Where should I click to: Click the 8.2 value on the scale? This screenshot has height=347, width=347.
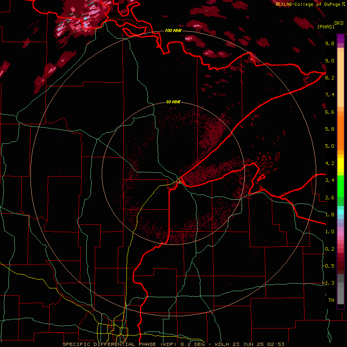coord(330,77)
